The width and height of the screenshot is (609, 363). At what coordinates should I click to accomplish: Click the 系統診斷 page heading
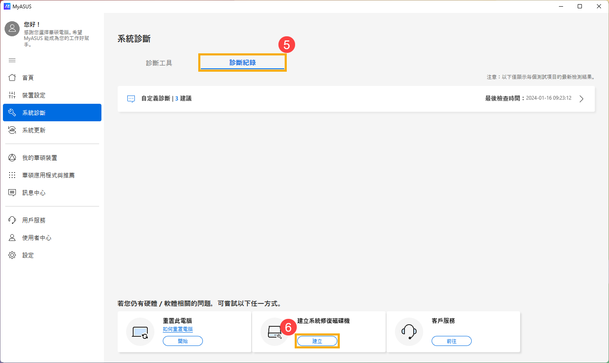click(134, 39)
